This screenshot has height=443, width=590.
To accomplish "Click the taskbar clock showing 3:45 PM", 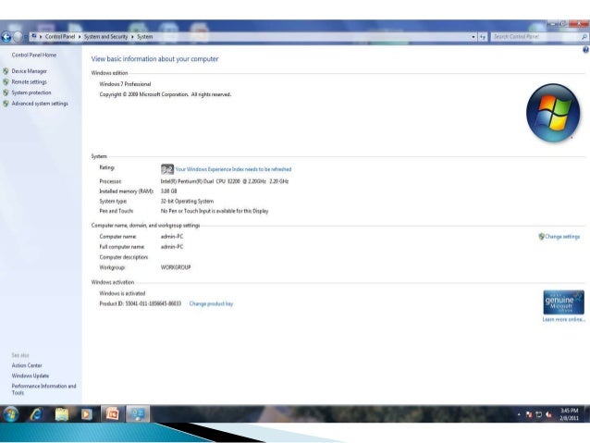I will click(569, 414).
